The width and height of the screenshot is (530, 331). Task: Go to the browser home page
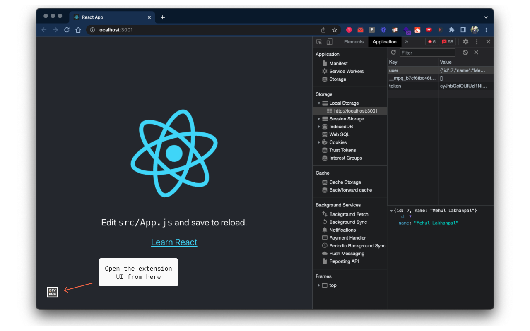click(x=78, y=30)
